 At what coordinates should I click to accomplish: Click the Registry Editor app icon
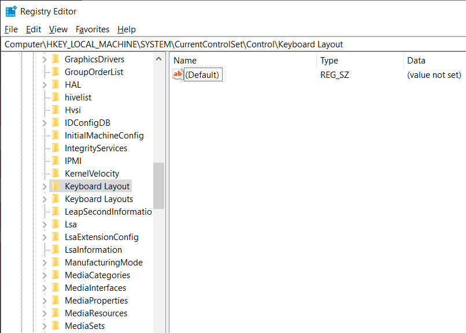[12, 12]
